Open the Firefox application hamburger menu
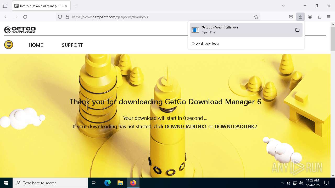The width and height of the screenshot is (335, 188). point(329,17)
